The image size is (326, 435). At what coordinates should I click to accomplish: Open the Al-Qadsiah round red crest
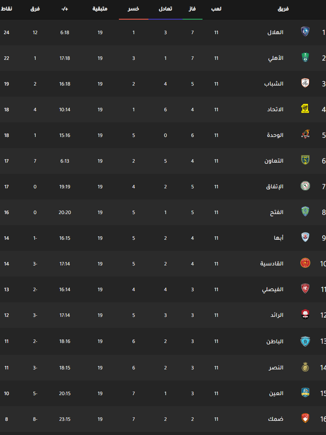(x=305, y=263)
